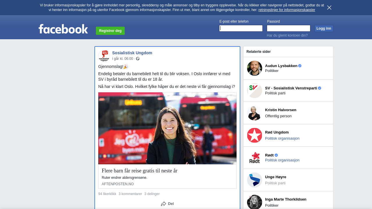372x209 pixels.
Task: Focus the Passord field
Action: coord(289,28)
